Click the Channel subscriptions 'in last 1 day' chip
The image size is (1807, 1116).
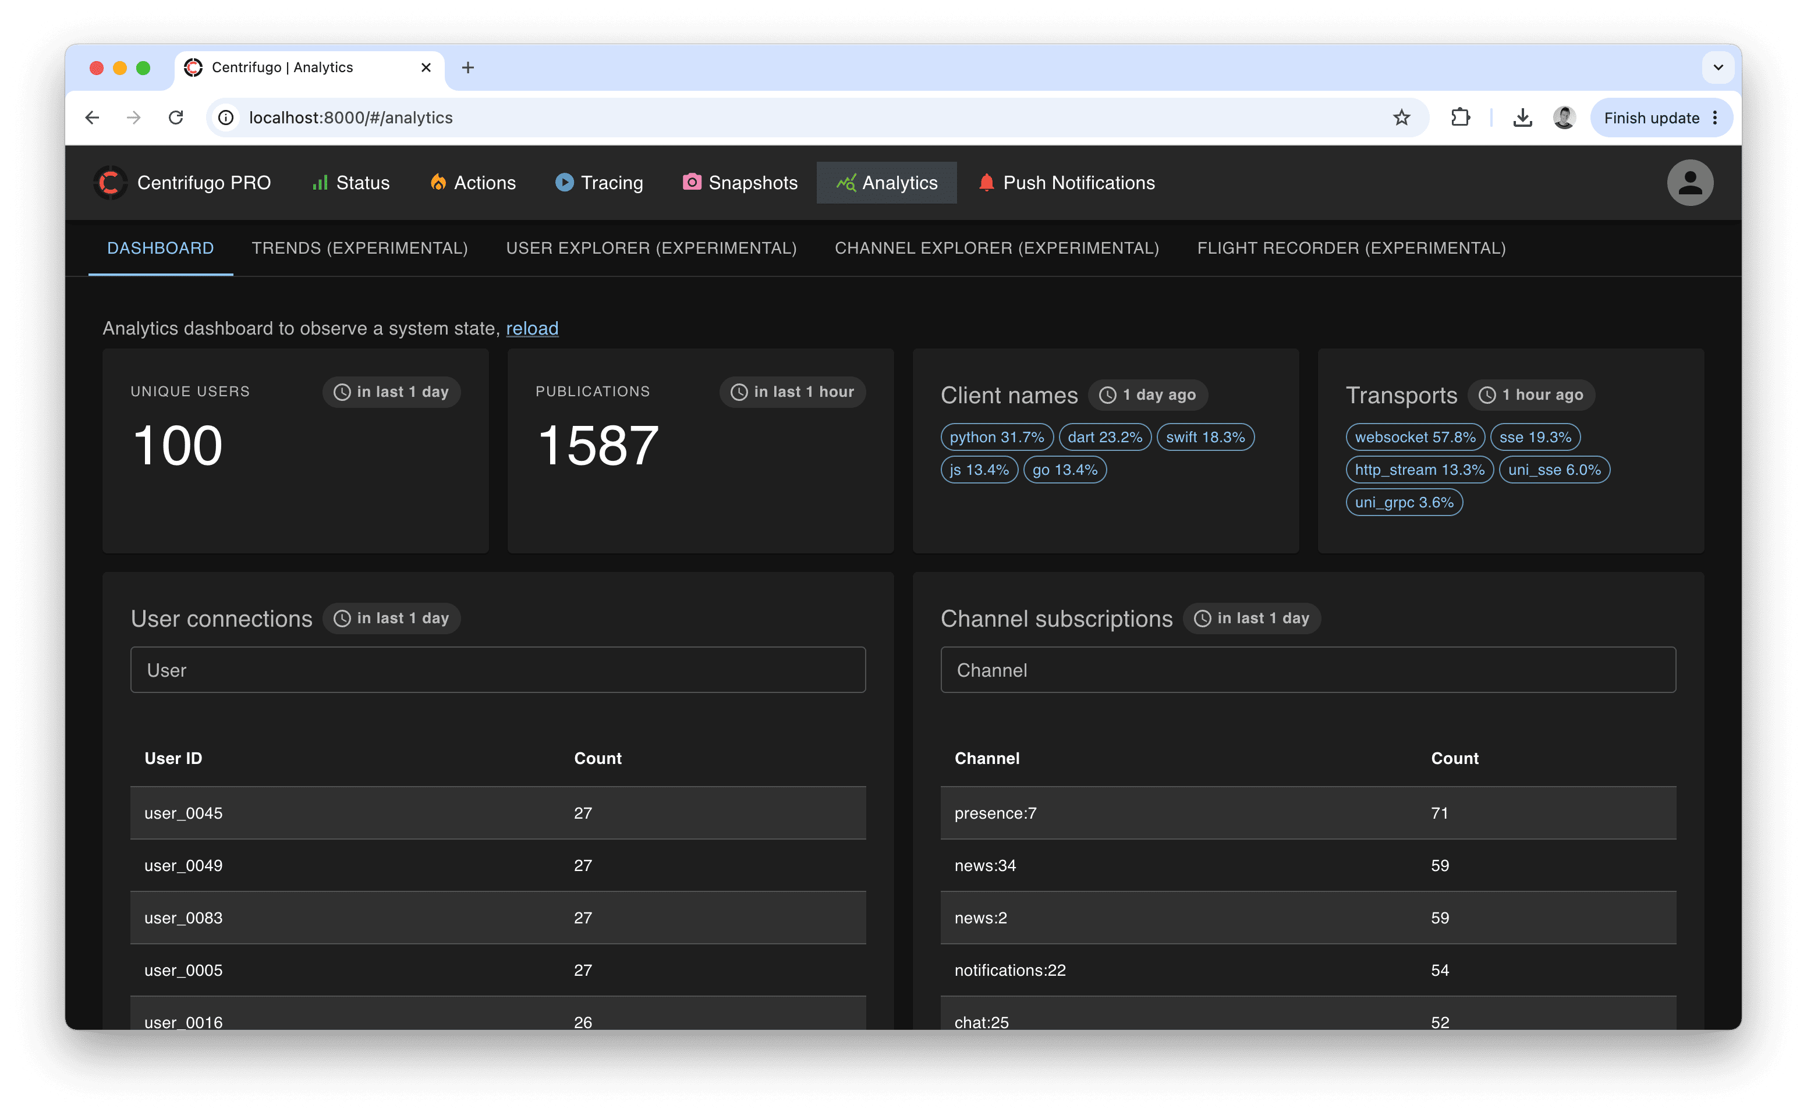1252,619
